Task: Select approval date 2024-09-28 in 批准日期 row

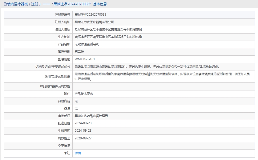Action: click(x=83, y=123)
